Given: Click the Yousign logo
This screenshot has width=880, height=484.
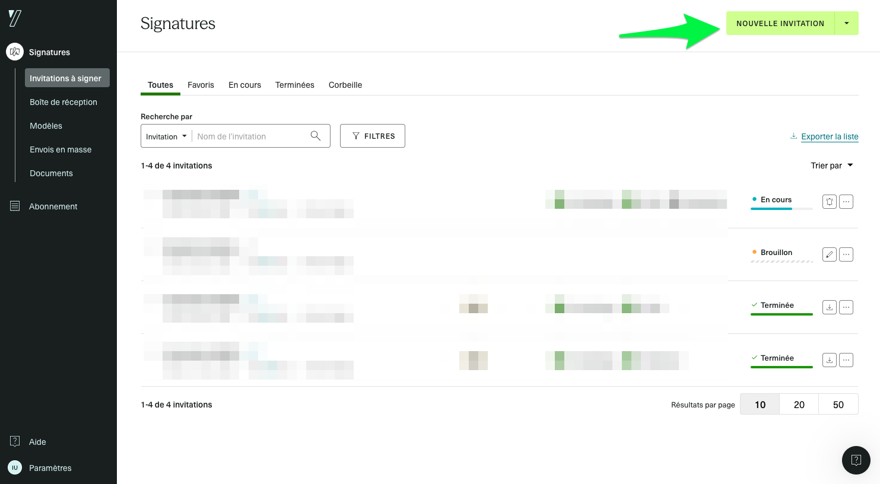Looking at the screenshot, I should 14,18.
